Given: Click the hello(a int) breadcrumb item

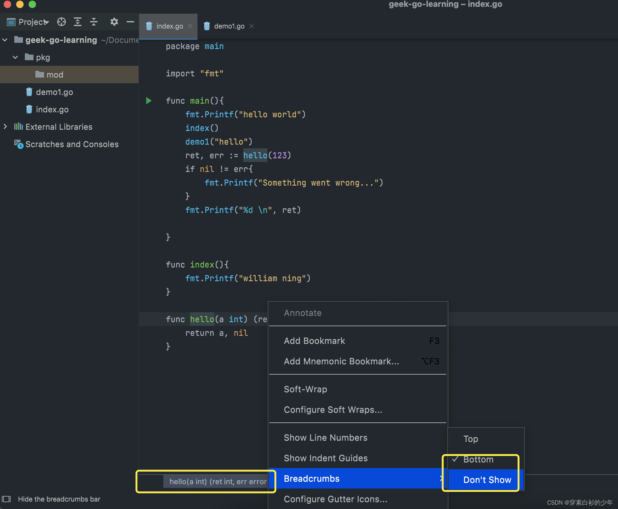Looking at the screenshot, I should pos(217,481).
